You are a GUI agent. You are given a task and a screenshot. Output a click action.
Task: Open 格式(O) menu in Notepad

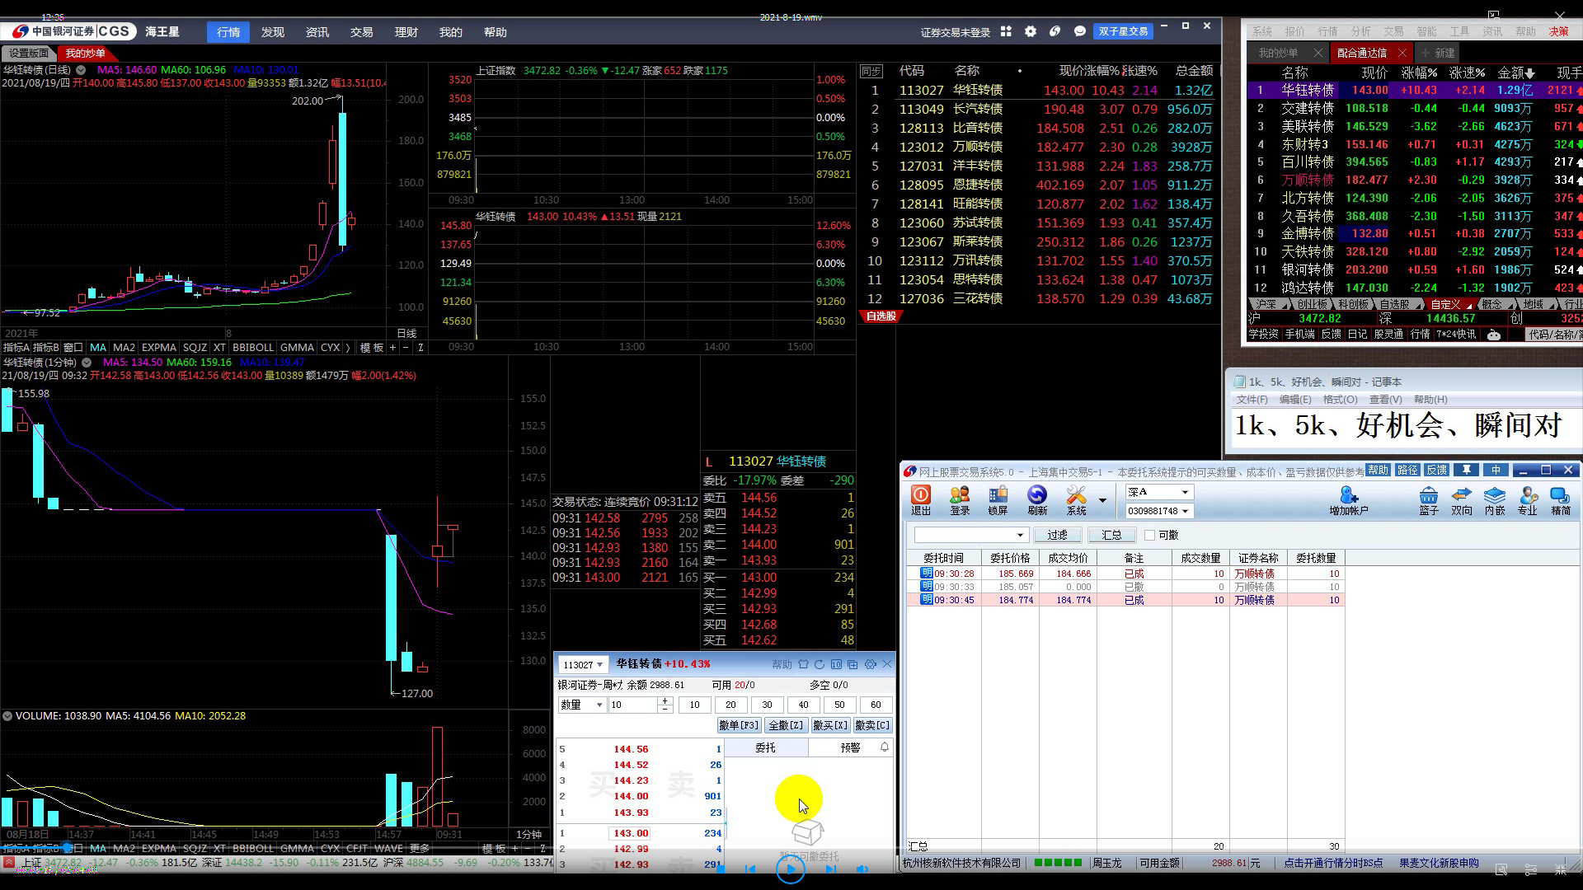point(1340,400)
